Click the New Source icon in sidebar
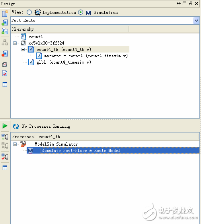The width and height of the screenshot is (201, 224). [5, 14]
